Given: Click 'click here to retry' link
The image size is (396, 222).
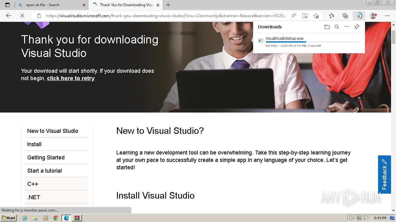Looking at the screenshot, I should (x=71, y=78).
